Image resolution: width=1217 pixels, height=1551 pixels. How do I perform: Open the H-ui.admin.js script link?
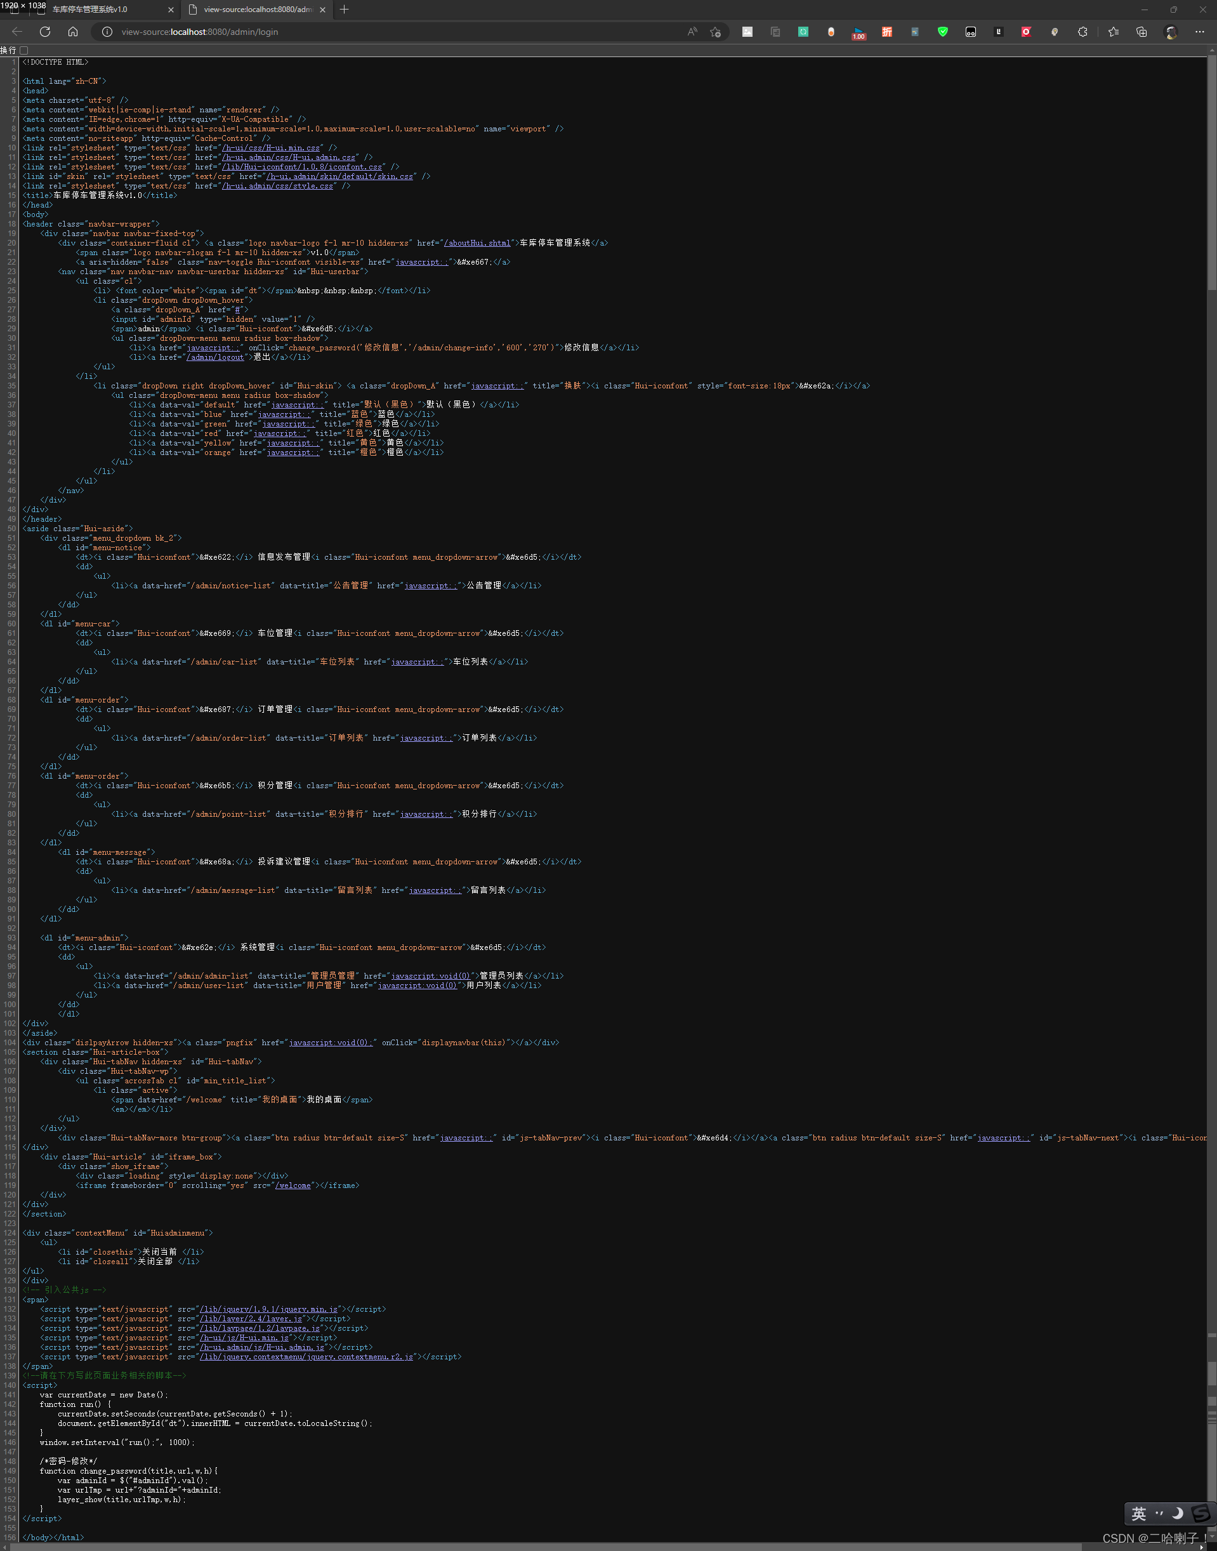click(x=262, y=1347)
